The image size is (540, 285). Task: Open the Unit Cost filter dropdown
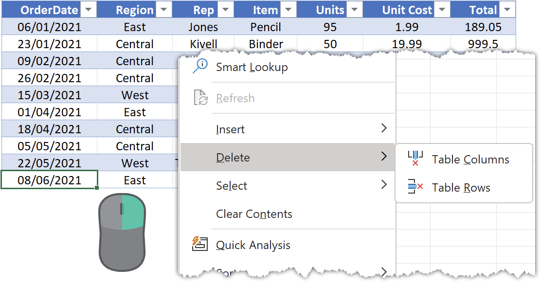(x=442, y=10)
